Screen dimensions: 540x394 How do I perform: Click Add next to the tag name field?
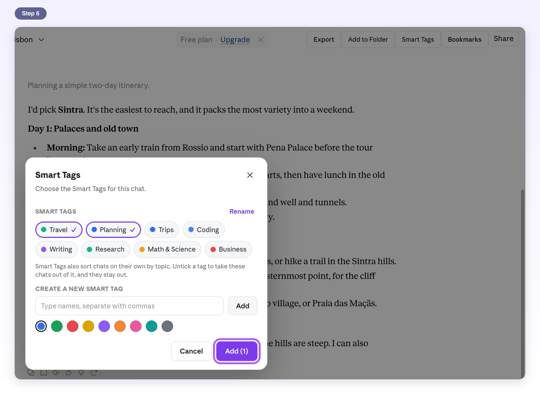click(242, 306)
